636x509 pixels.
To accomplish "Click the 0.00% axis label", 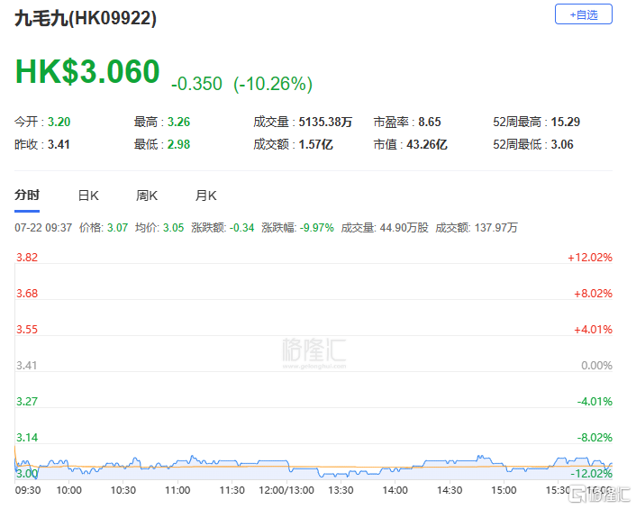I will 596,366.
